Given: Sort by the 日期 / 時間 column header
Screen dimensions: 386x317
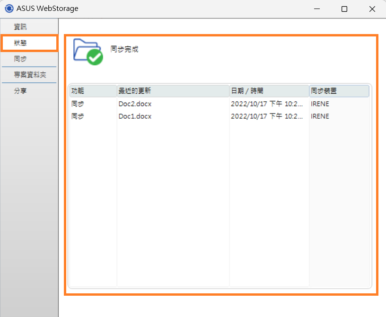Looking at the screenshot, I should point(269,91).
